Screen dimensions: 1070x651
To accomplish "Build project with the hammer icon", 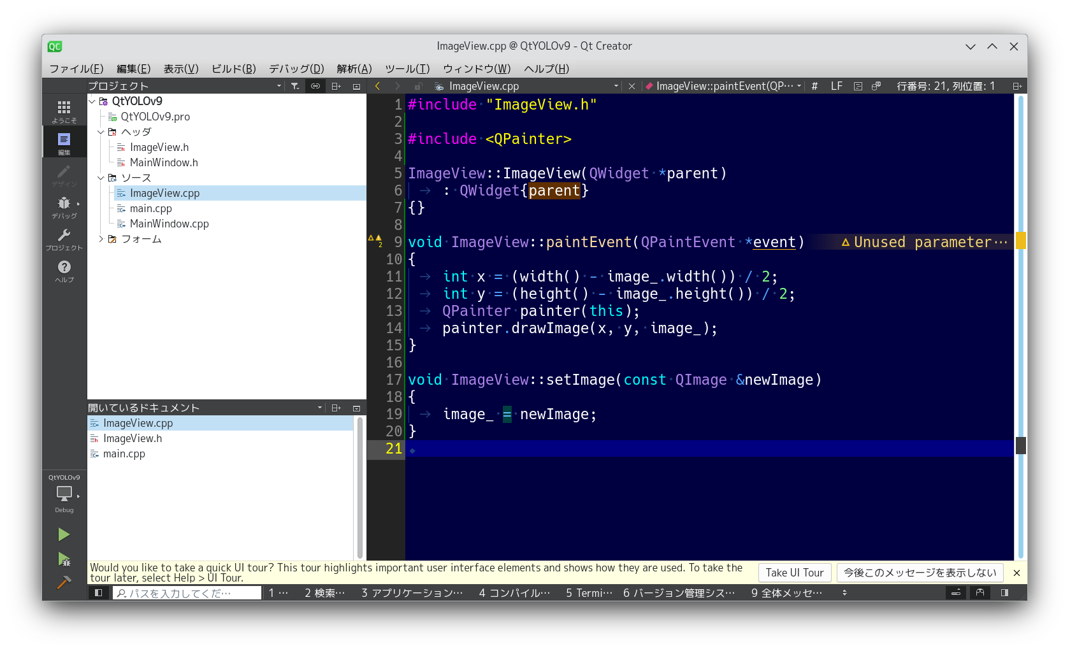I will (64, 582).
